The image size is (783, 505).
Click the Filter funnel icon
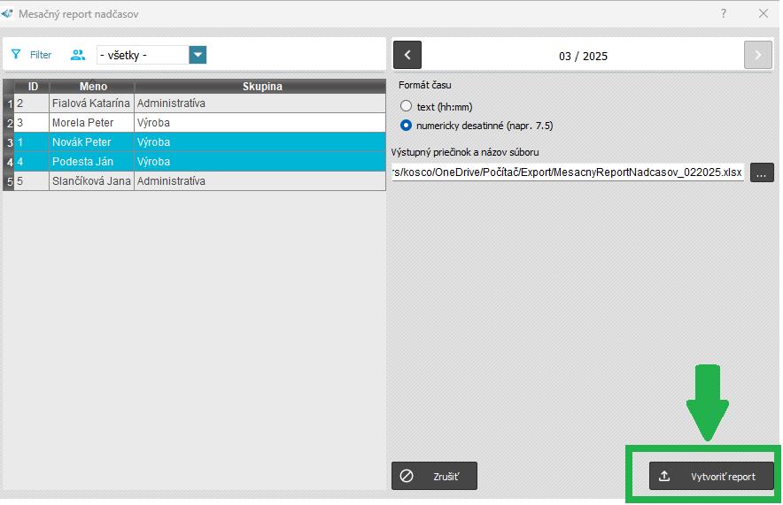coord(16,55)
